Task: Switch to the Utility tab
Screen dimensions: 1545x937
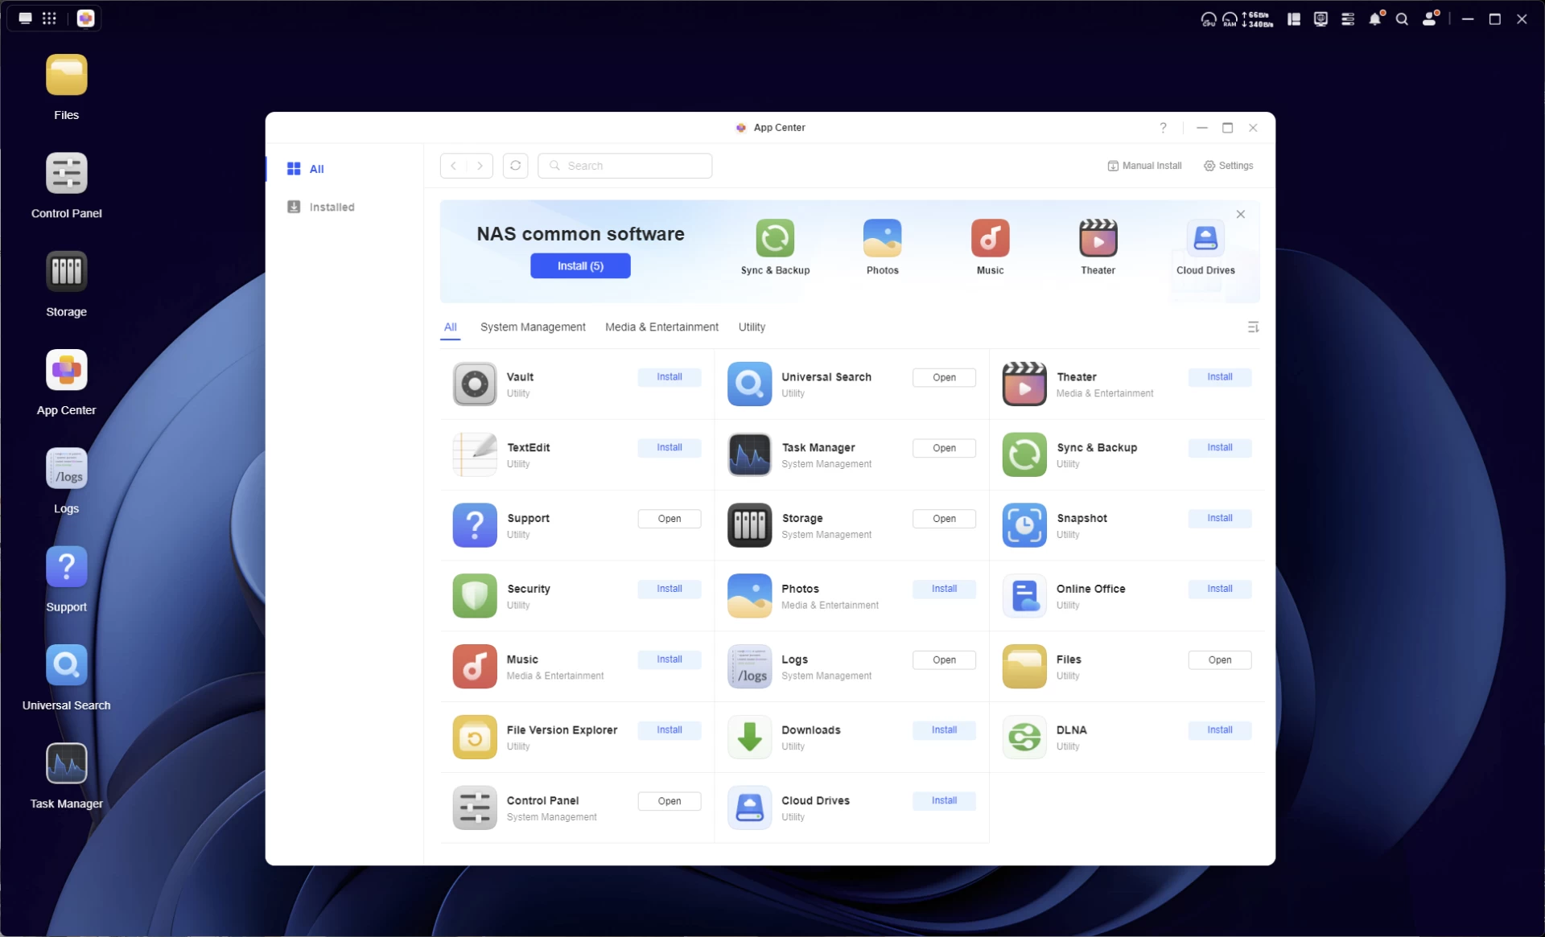Action: tap(752, 327)
